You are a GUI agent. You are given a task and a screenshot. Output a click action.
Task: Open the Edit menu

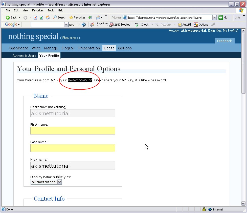(16, 10)
